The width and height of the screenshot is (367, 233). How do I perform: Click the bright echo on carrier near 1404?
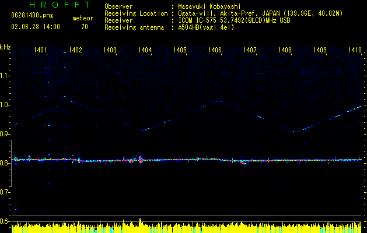point(140,160)
